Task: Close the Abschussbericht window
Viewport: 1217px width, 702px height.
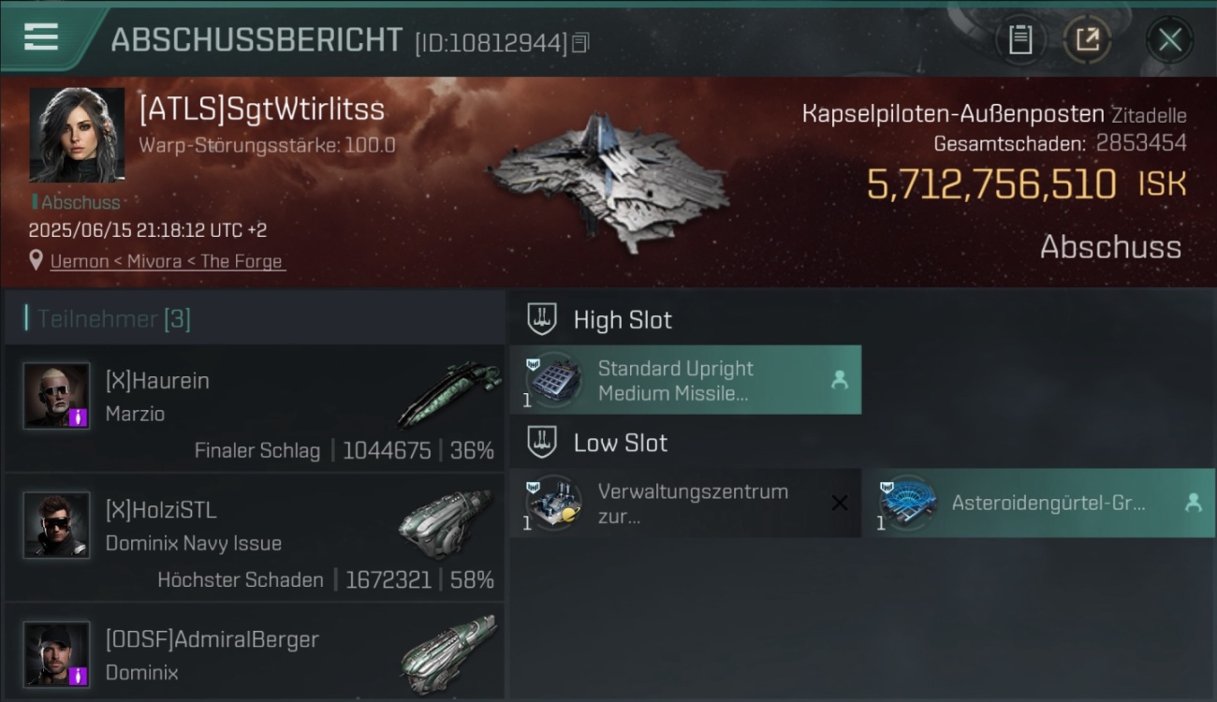Action: pyautogui.click(x=1169, y=40)
